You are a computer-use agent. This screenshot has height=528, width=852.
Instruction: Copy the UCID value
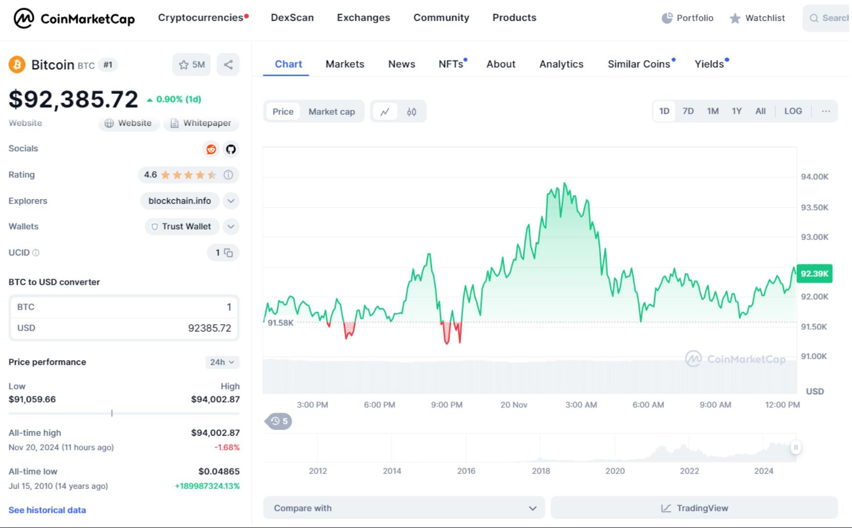(230, 253)
